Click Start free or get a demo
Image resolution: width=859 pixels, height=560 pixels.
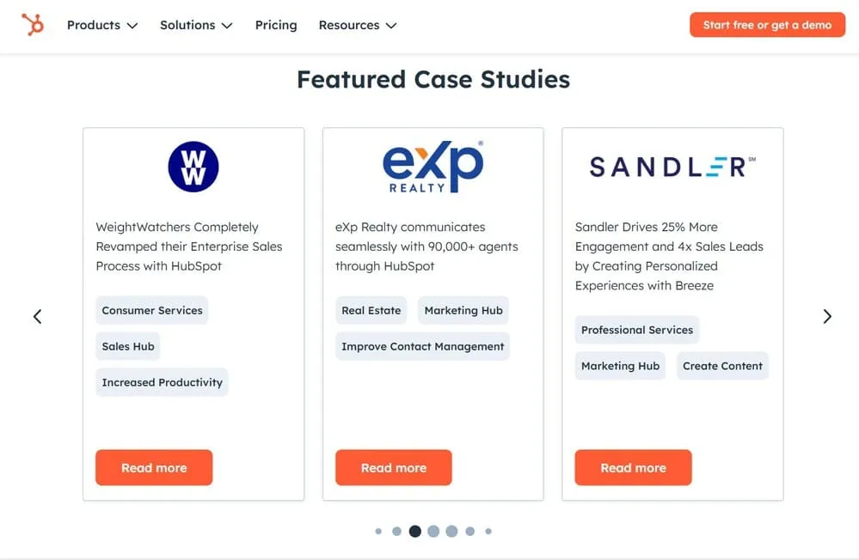[x=767, y=25]
